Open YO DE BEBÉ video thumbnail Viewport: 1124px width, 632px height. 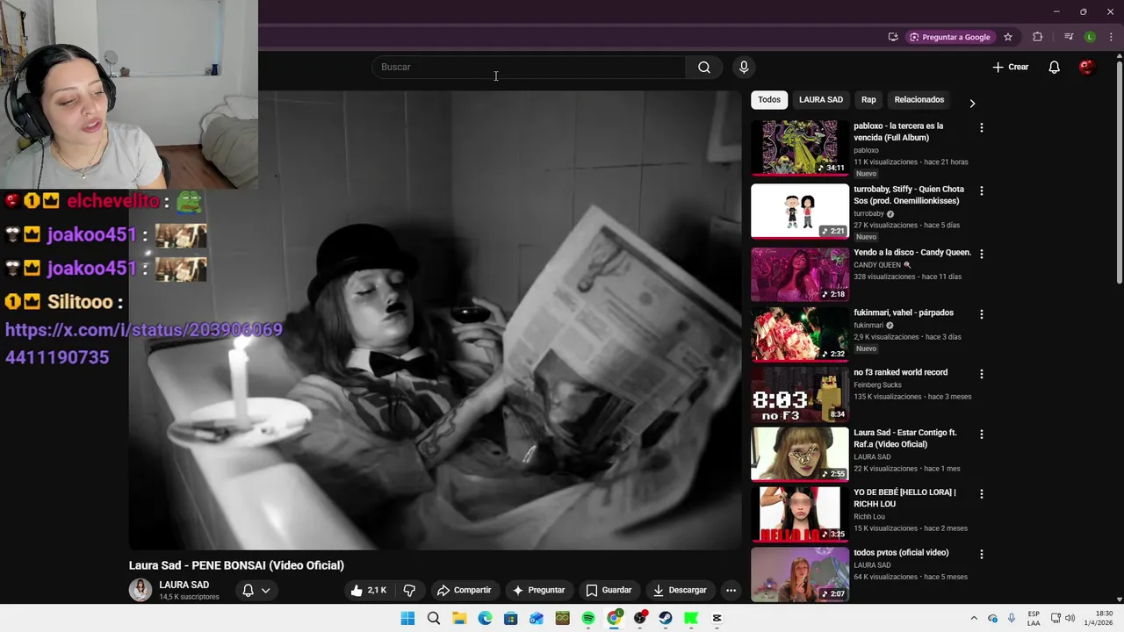800,514
